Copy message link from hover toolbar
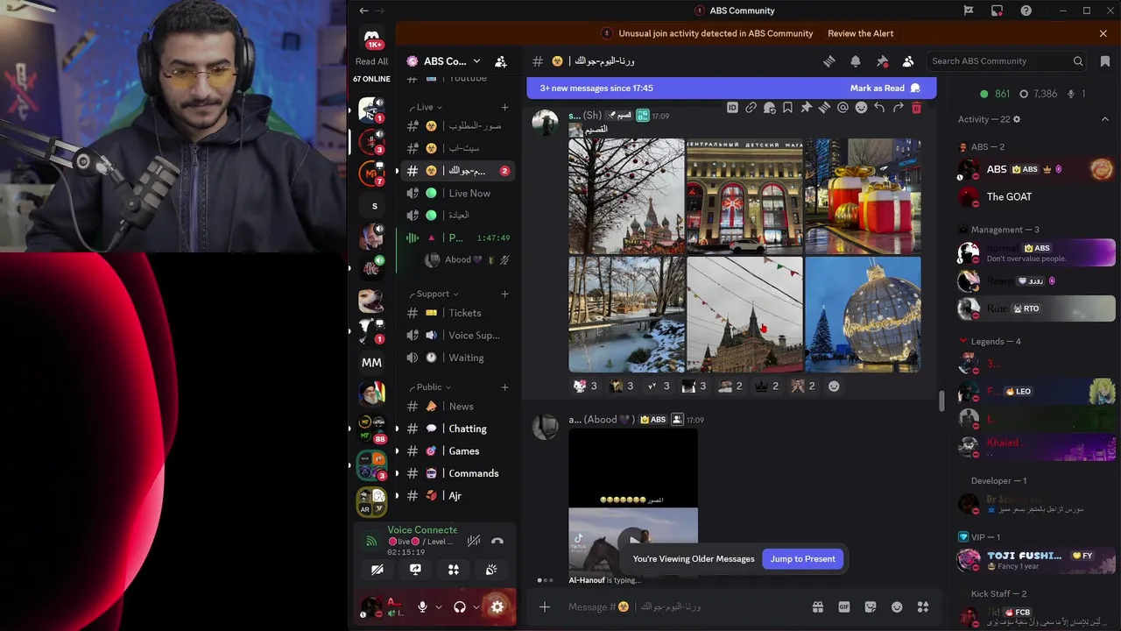1121x631 pixels. (x=751, y=108)
